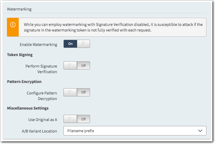Click the A/B Variant Location label

point(37,131)
